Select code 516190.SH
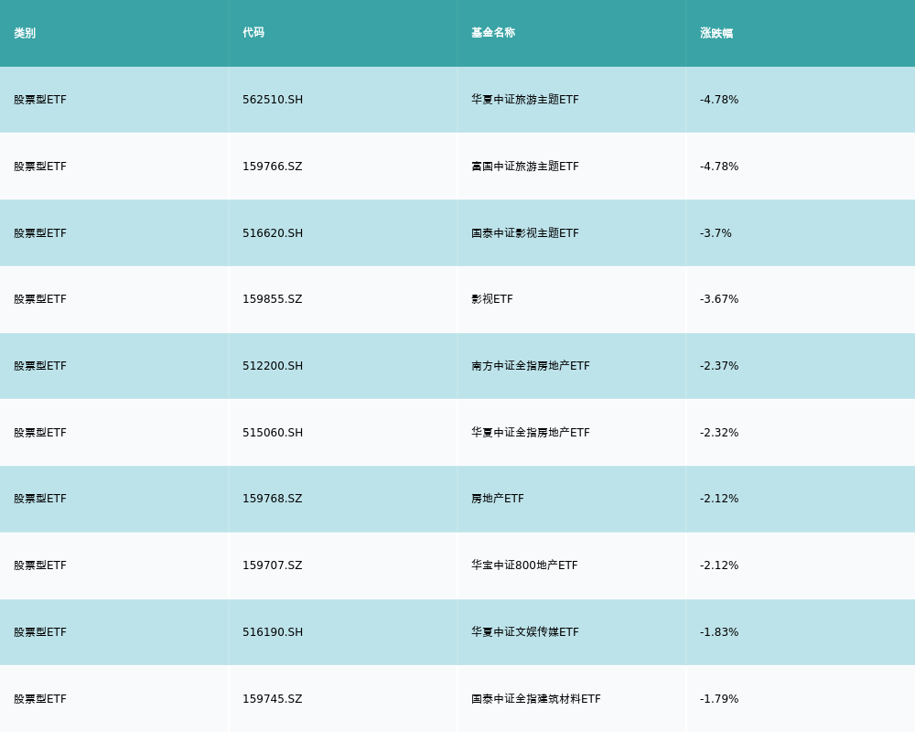 coord(273,632)
